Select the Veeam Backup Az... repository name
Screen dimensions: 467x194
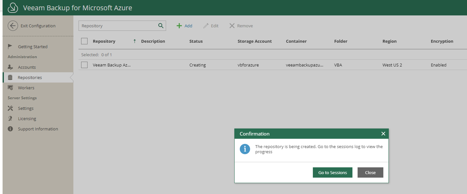(x=112, y=65)
